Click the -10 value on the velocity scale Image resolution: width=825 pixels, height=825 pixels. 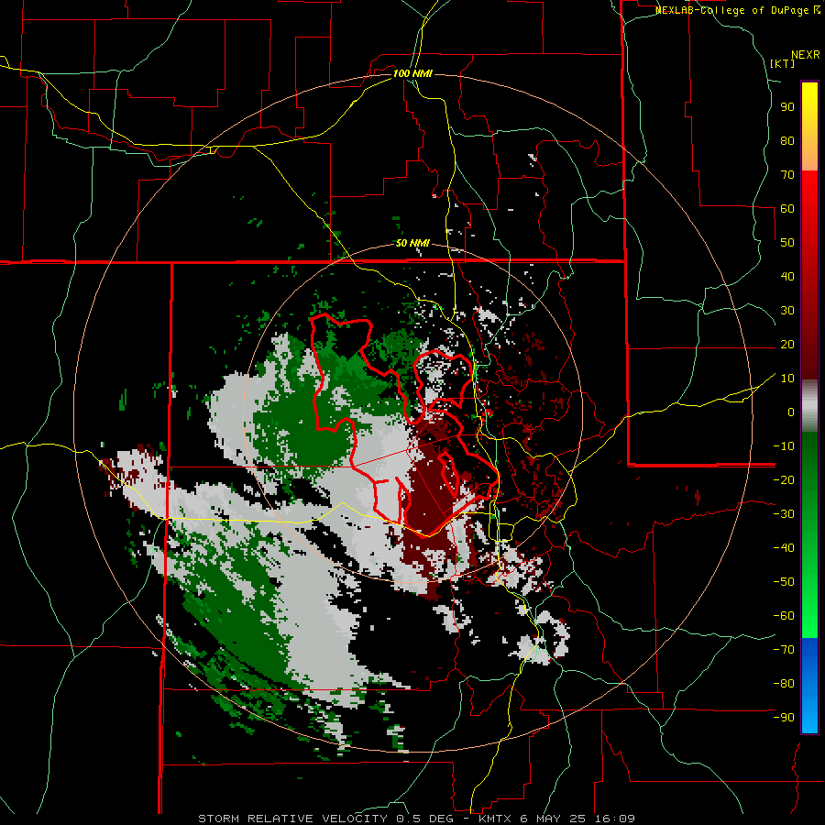point(784,446)
